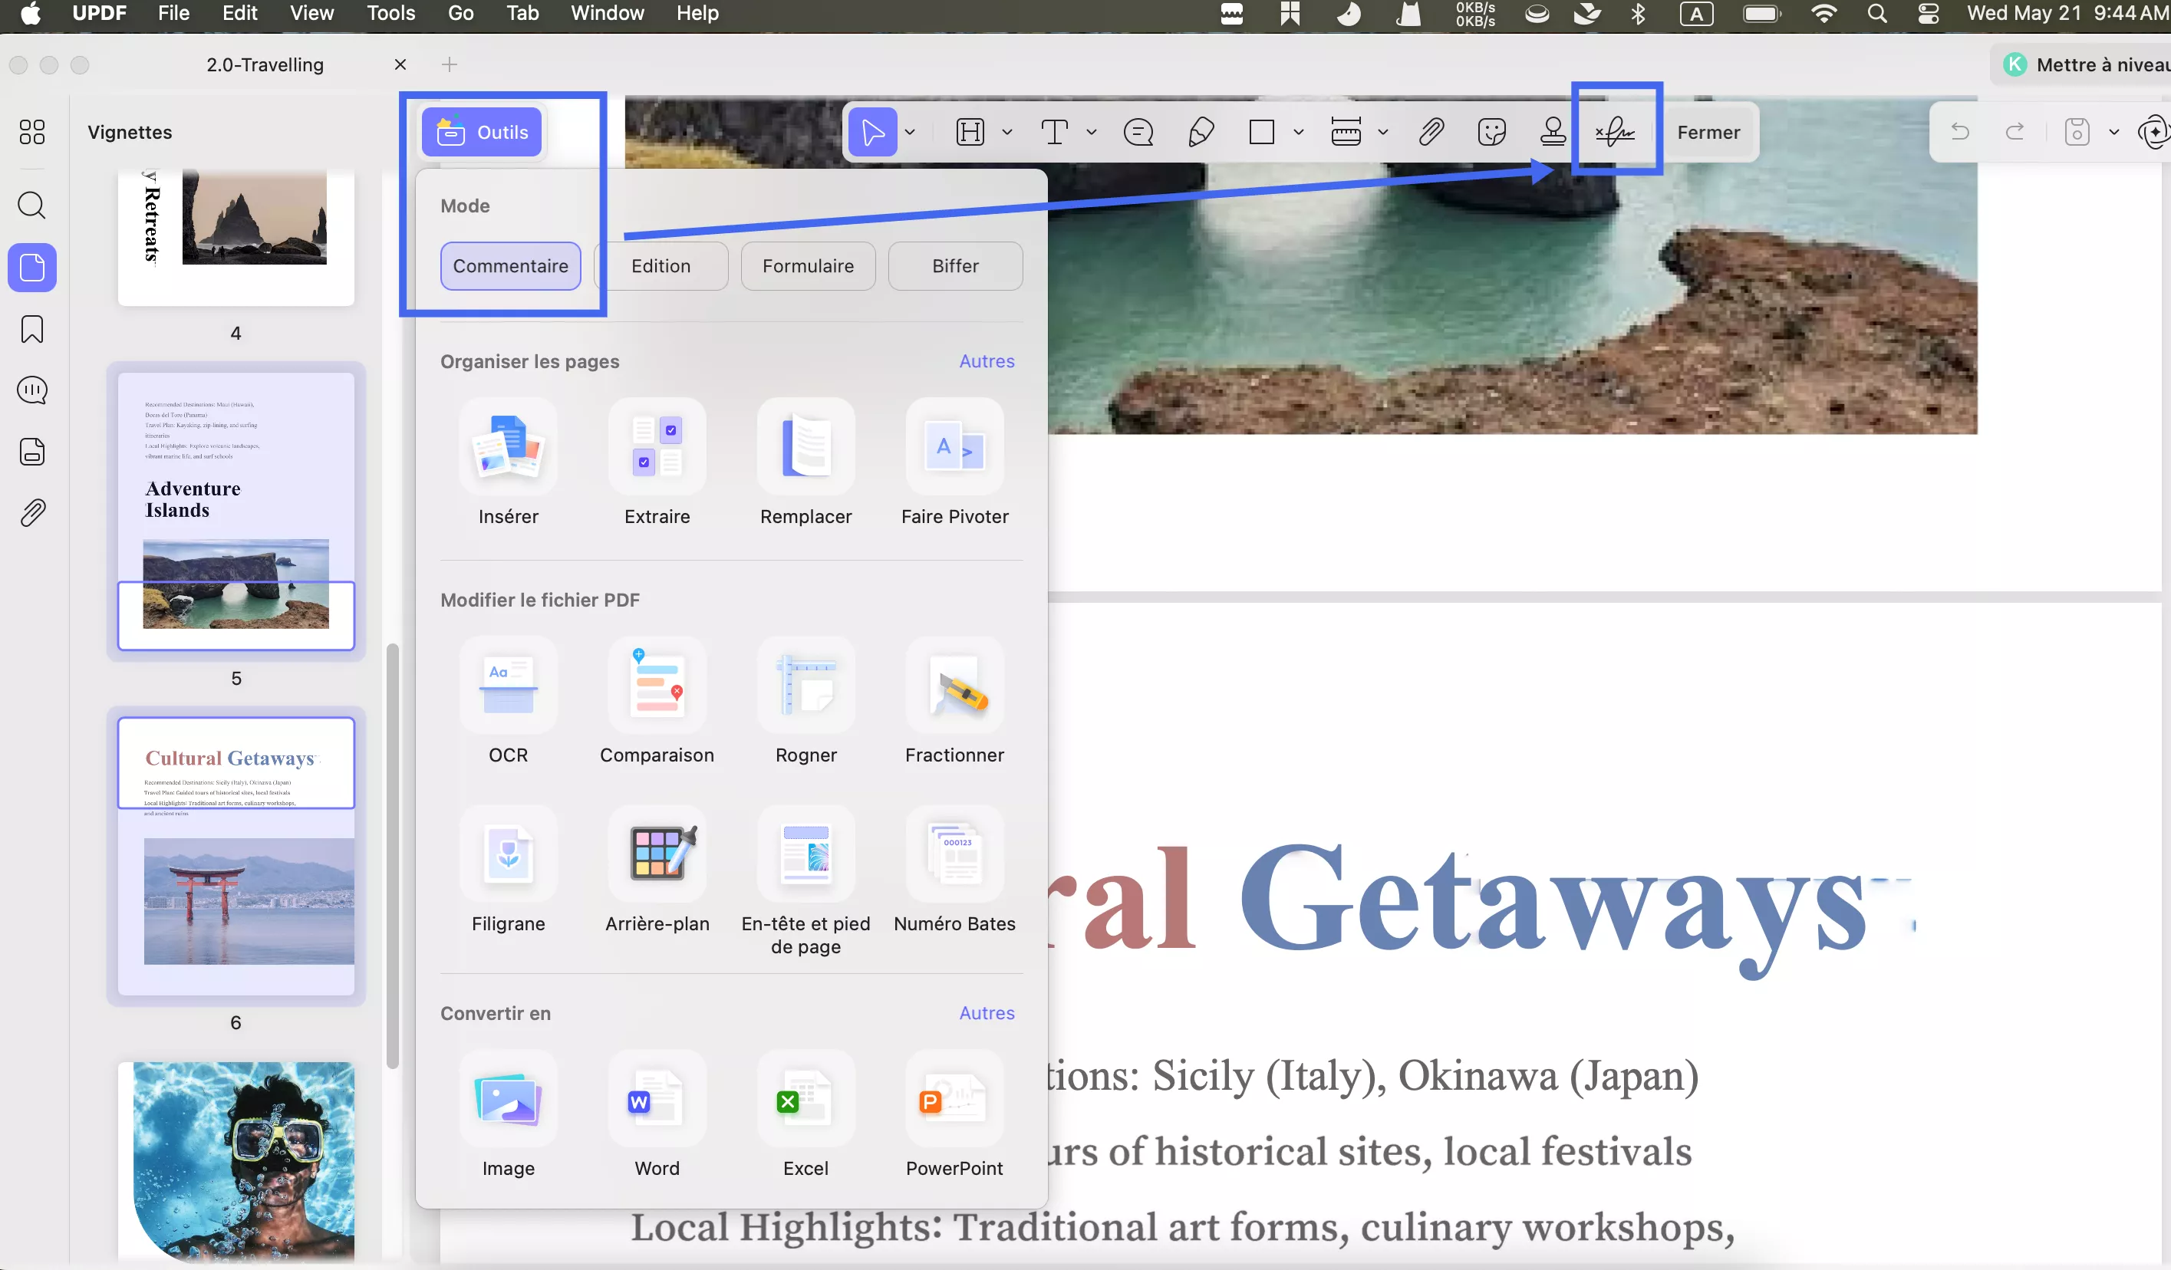The height and width of the screenshot is (1270, 2171).
Task: Convert the PDF to PowerPoint
Action: tap(954, 1097)
